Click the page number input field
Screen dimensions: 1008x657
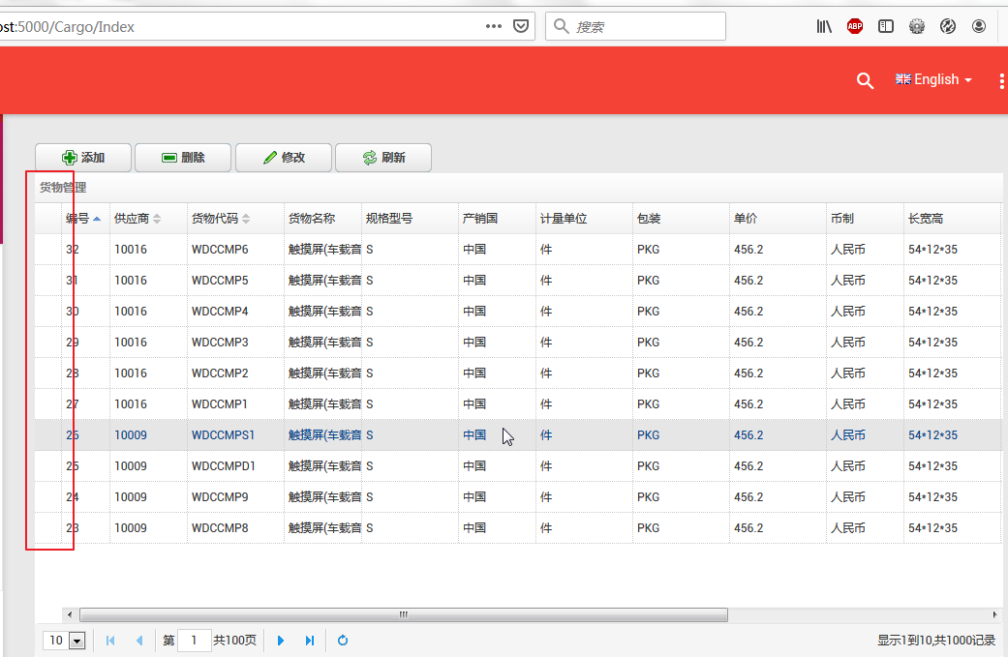pyautogui.click(x=194, y=640)
